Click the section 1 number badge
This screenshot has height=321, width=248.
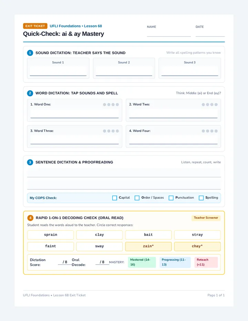(x=30, y=53)
